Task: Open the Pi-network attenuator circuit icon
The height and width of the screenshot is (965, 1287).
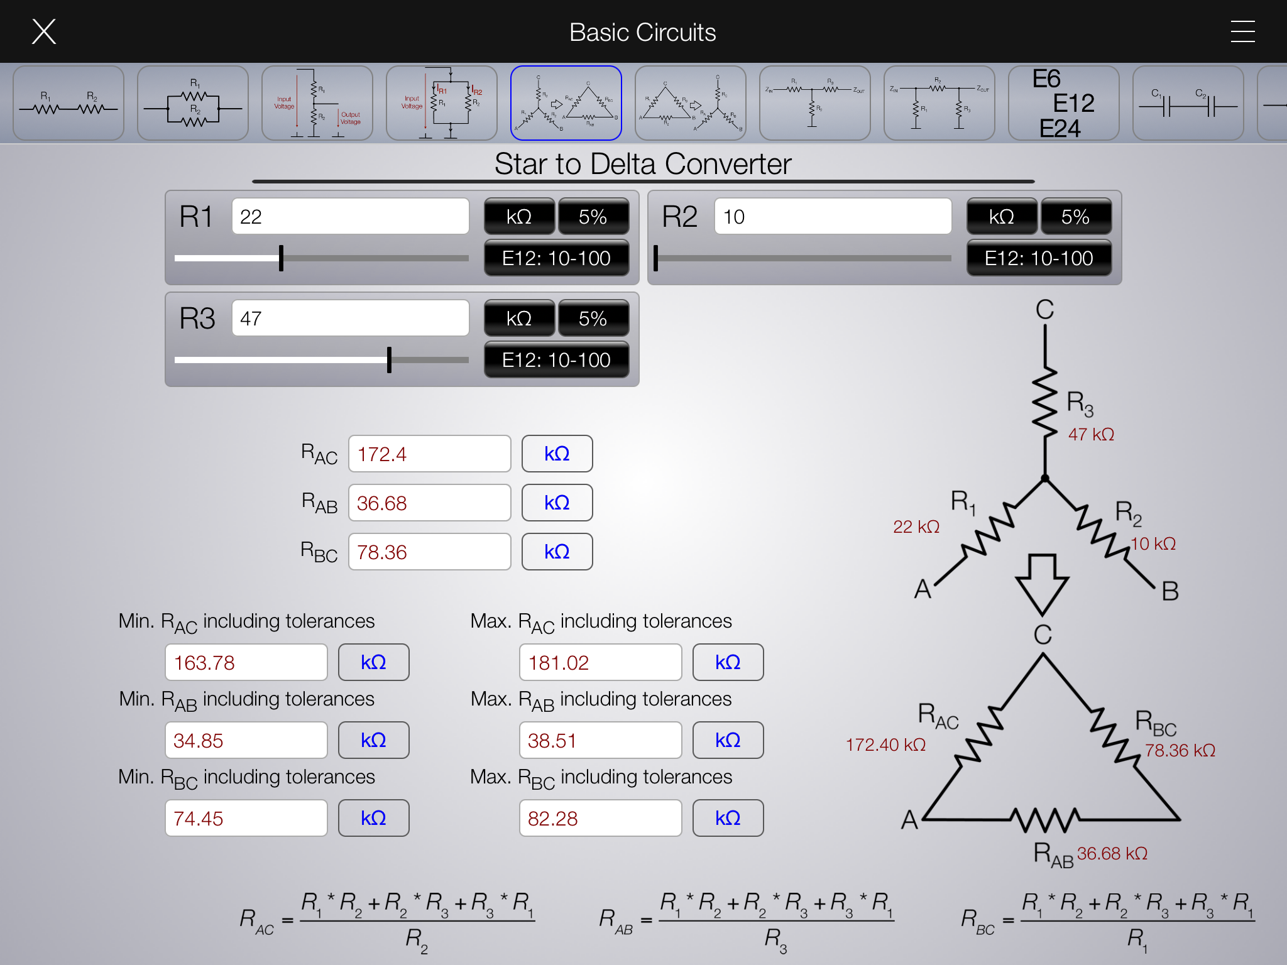Action: pyautogui.click(x=939, y=103)
